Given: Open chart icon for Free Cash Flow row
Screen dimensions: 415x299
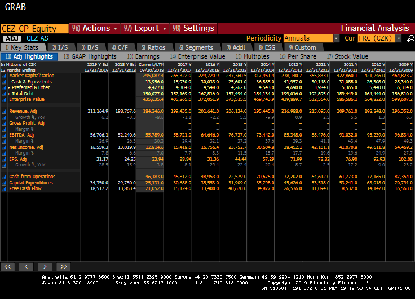Looking at the screenshot, I should (x=4, y=189).
